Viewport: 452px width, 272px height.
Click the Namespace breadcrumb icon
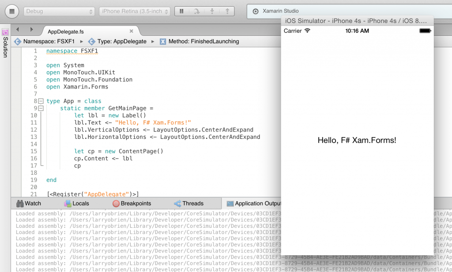[18, 42]
